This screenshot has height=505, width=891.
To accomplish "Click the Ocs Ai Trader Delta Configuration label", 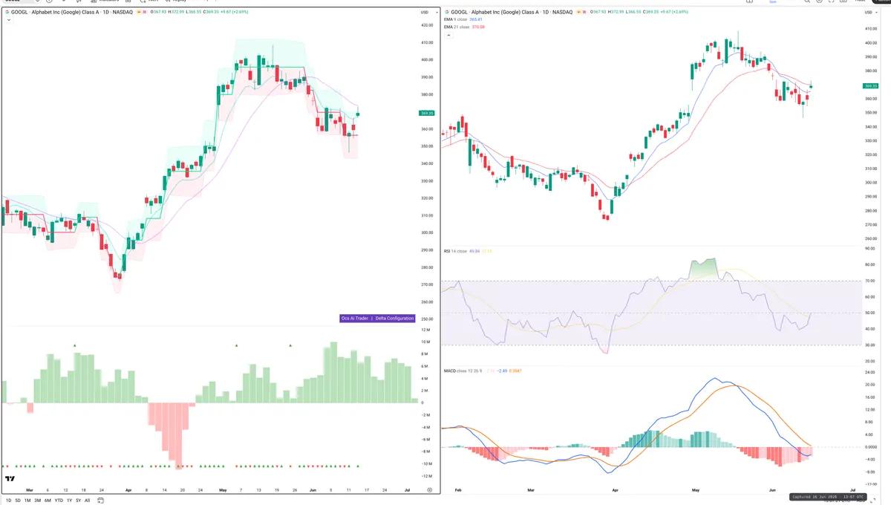I will pos(377,318).
